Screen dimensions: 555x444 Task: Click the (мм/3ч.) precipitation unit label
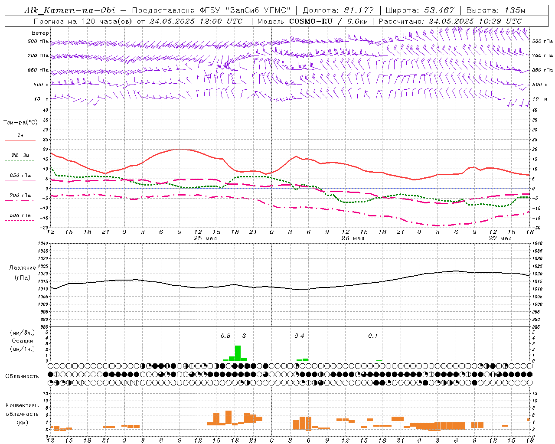pos(23,333)
